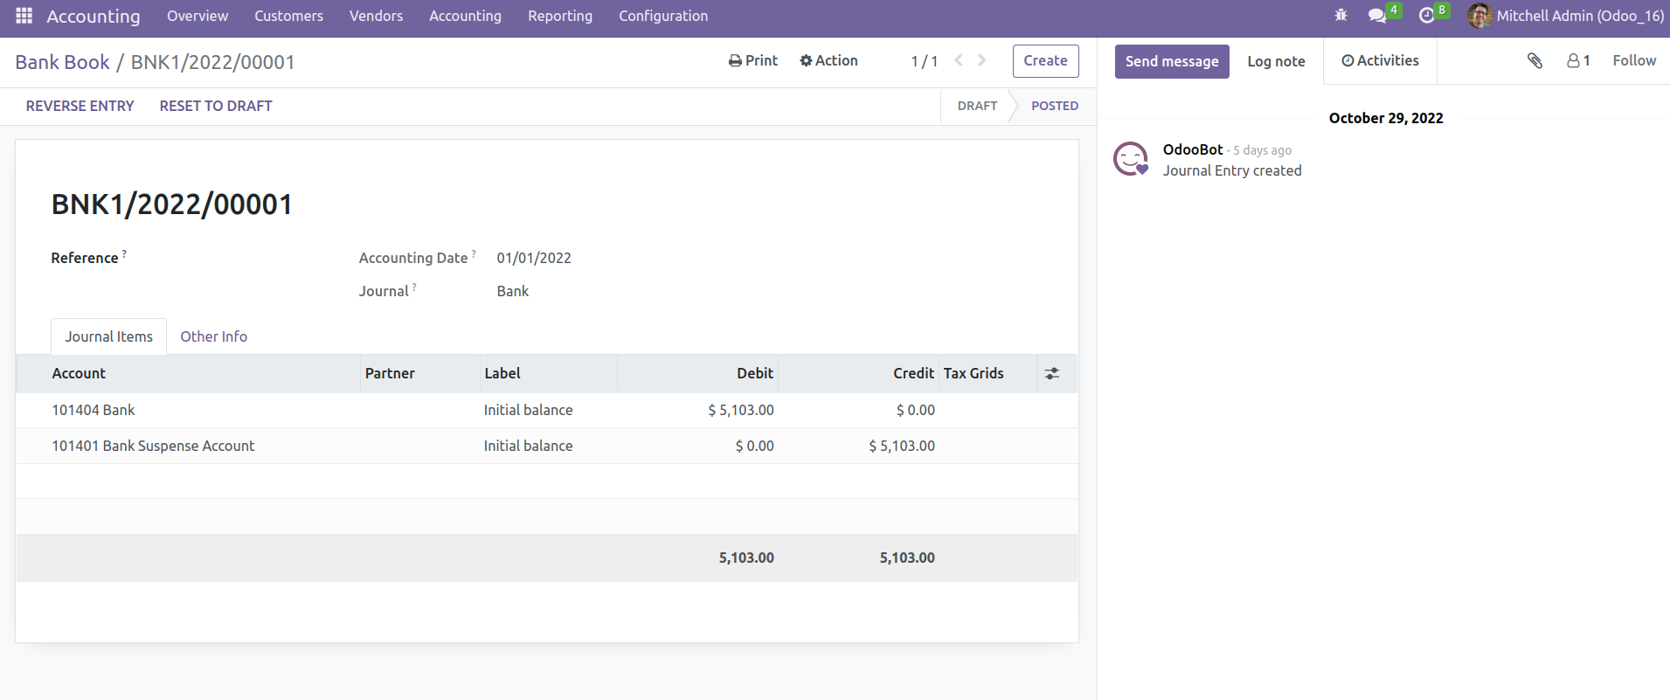Go to previous record arrow
Viewport: 1670px width, 700px height.
pyautogui.click(x=959, y=60)
